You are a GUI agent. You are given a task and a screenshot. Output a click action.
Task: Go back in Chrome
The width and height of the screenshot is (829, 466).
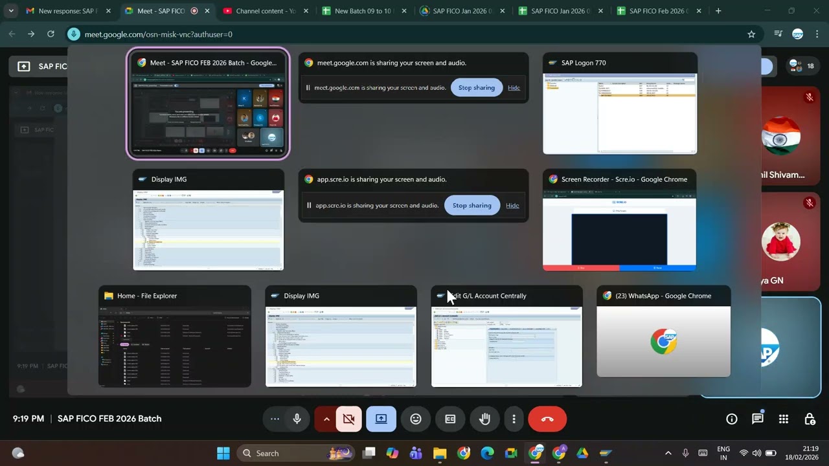point(12,34)
